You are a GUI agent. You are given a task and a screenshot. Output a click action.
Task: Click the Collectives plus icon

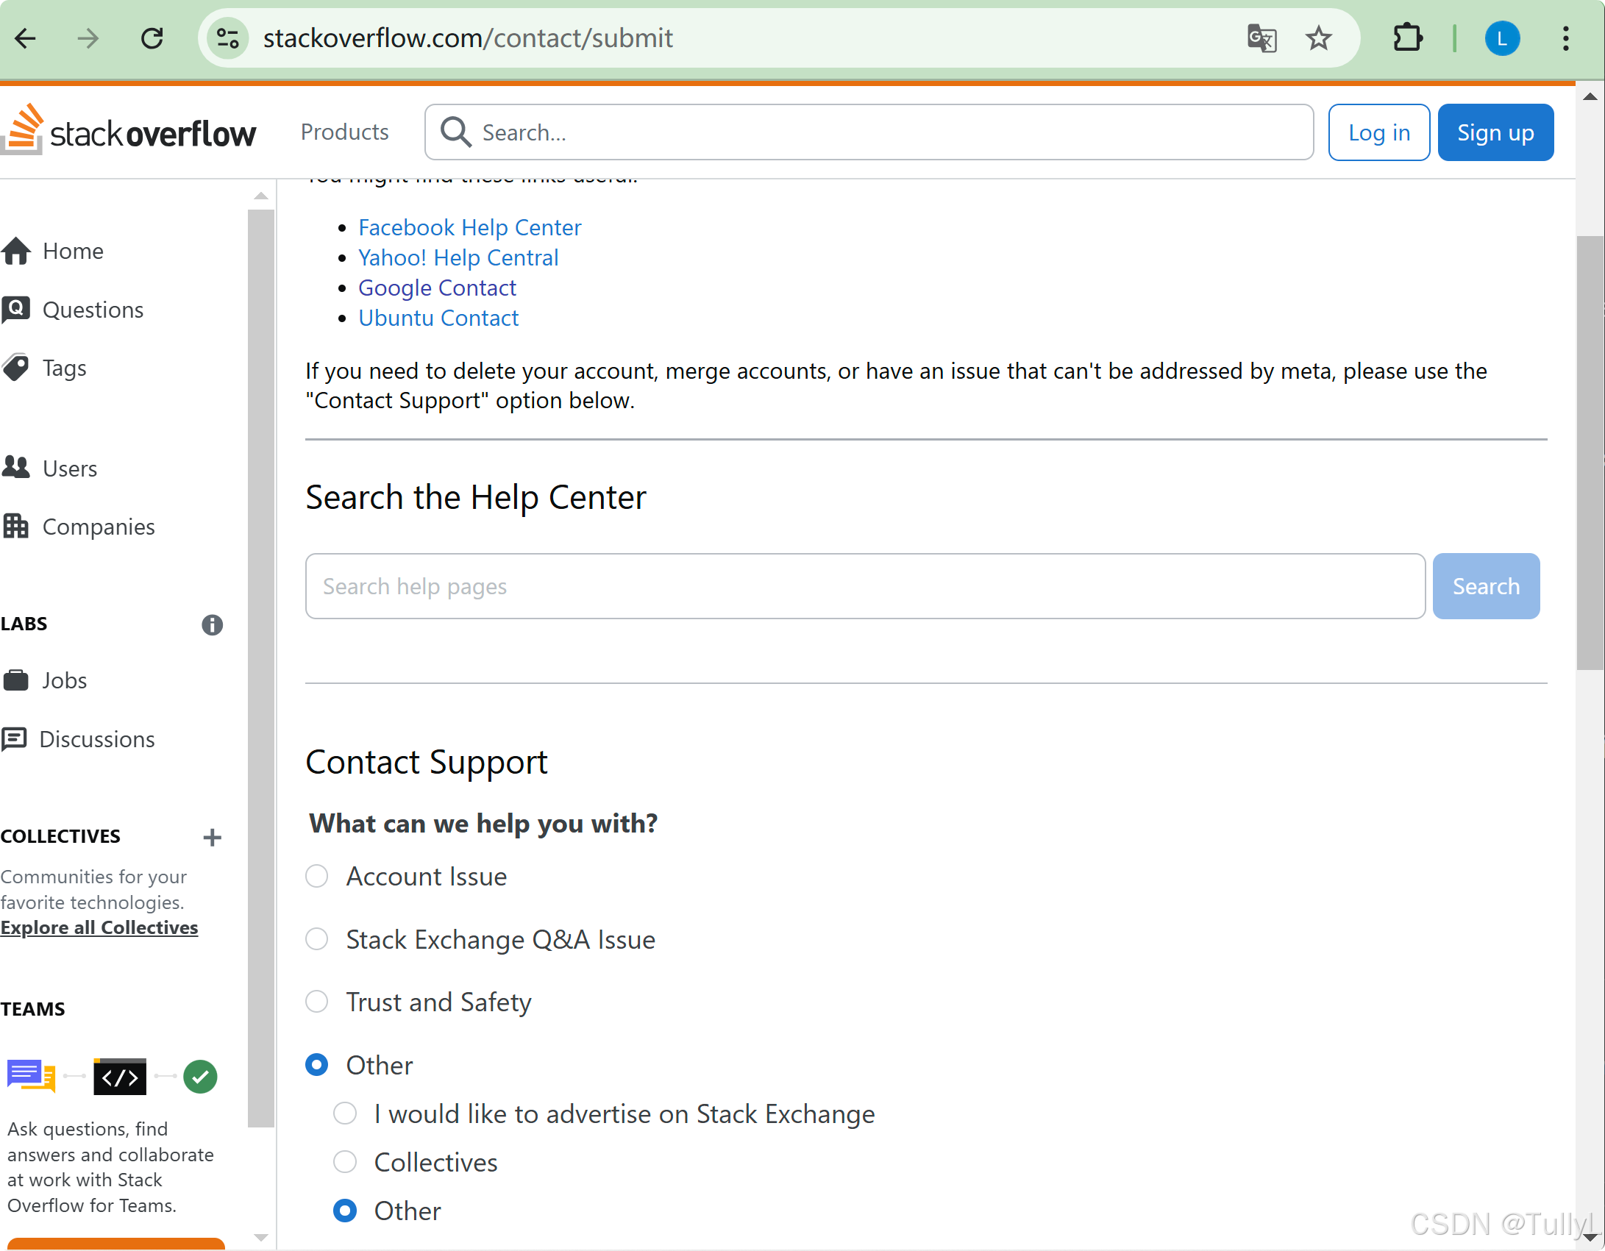click(x=212, y=837)
